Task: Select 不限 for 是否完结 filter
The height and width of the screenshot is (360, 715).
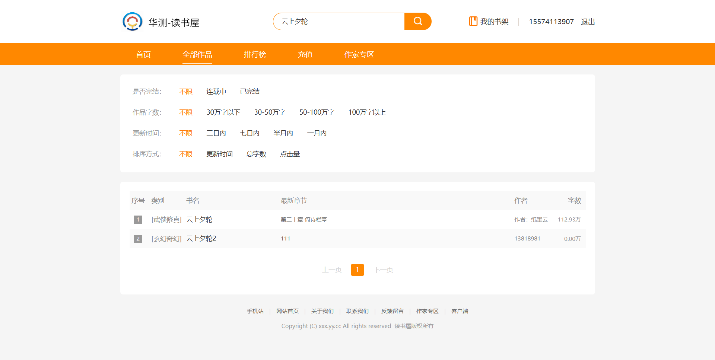Action: (x=186, y=92)
